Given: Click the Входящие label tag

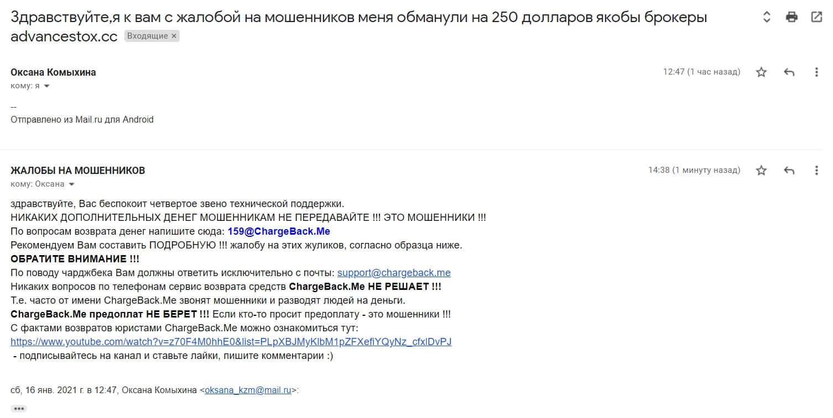Looking at the screenshot, I should click(x=147, y=36).
